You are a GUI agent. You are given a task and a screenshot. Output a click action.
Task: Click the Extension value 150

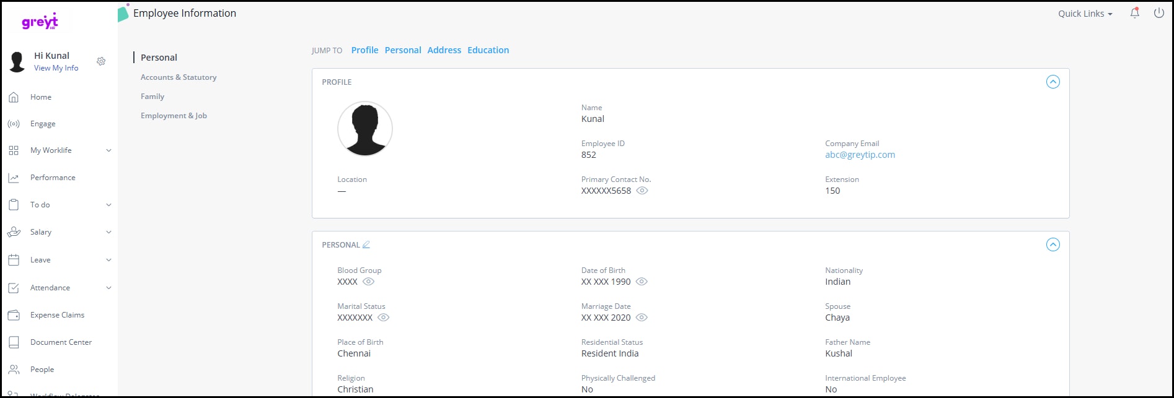(832, 191)
